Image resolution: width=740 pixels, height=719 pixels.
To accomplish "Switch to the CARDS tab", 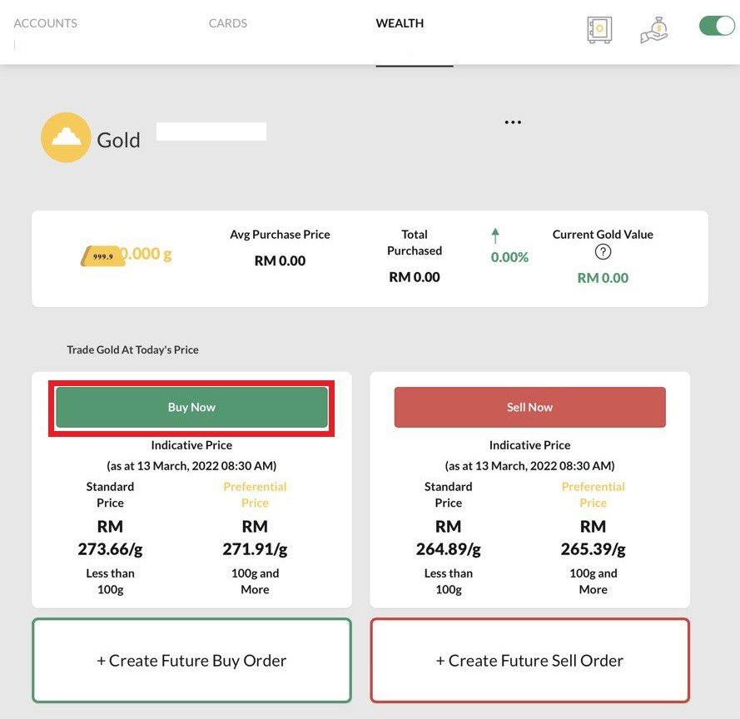I will (227, 22).
